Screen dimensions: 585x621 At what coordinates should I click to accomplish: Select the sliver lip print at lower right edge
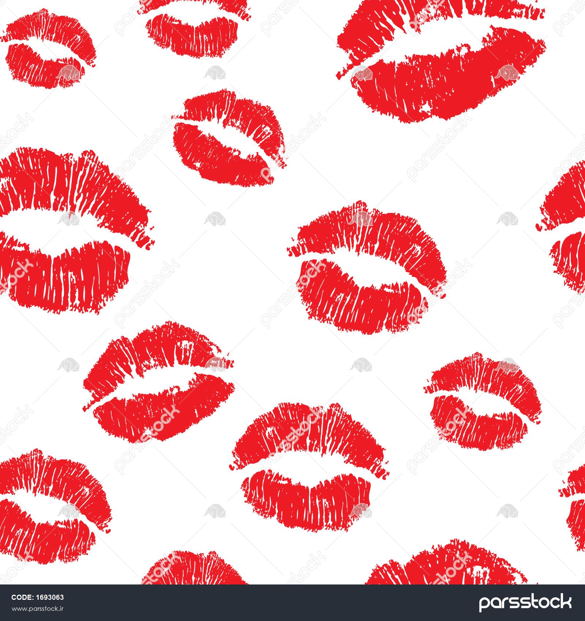pos(576,511)
